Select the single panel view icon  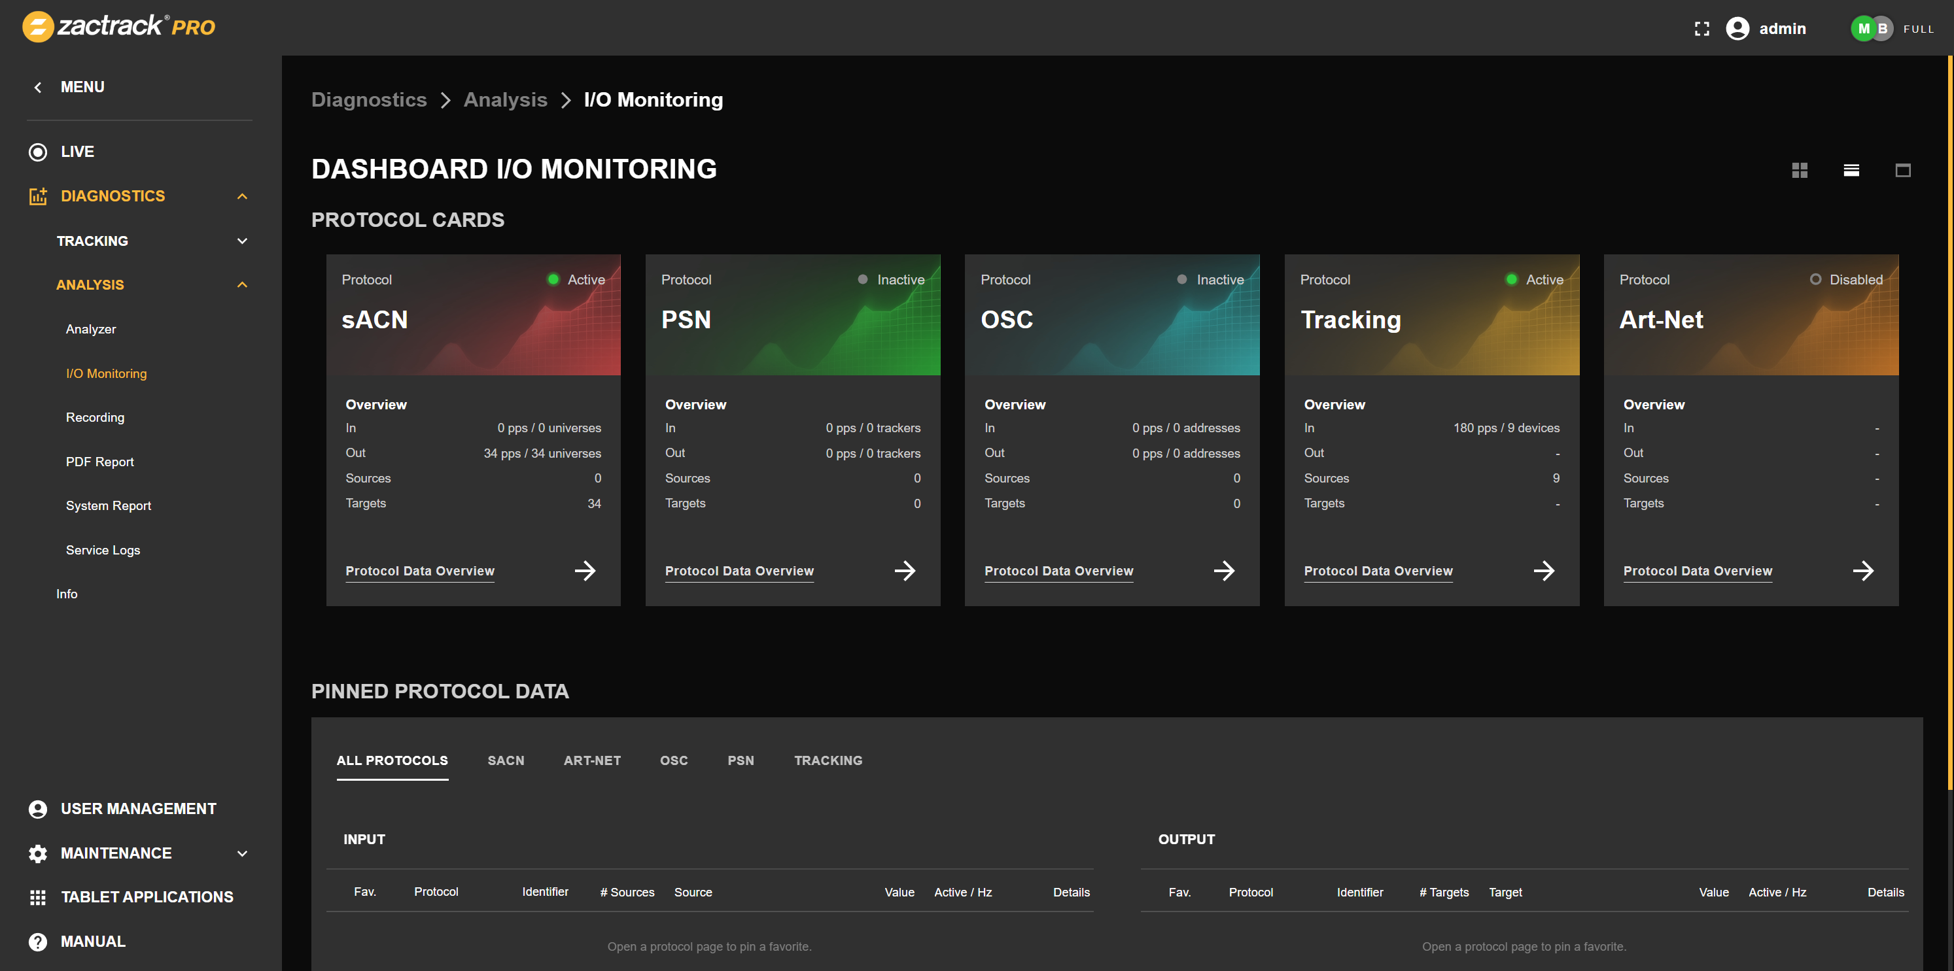[x=1902, y=171]
